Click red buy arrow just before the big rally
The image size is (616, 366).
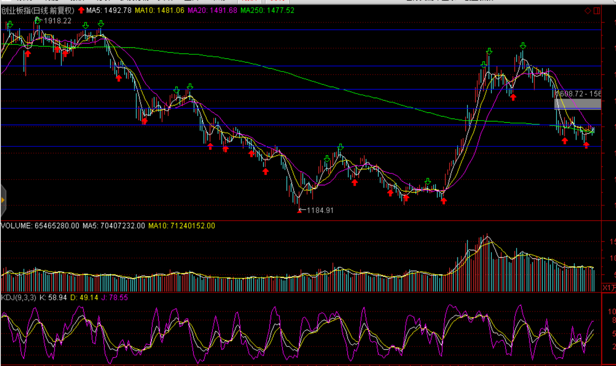pyautogui.click(x=444, y=201)
